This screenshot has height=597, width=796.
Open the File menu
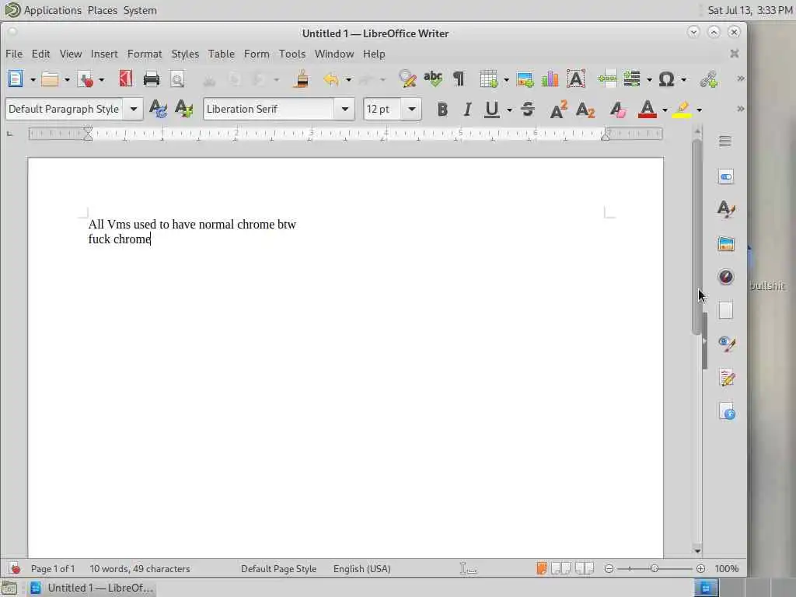click(x=14, y=54)
